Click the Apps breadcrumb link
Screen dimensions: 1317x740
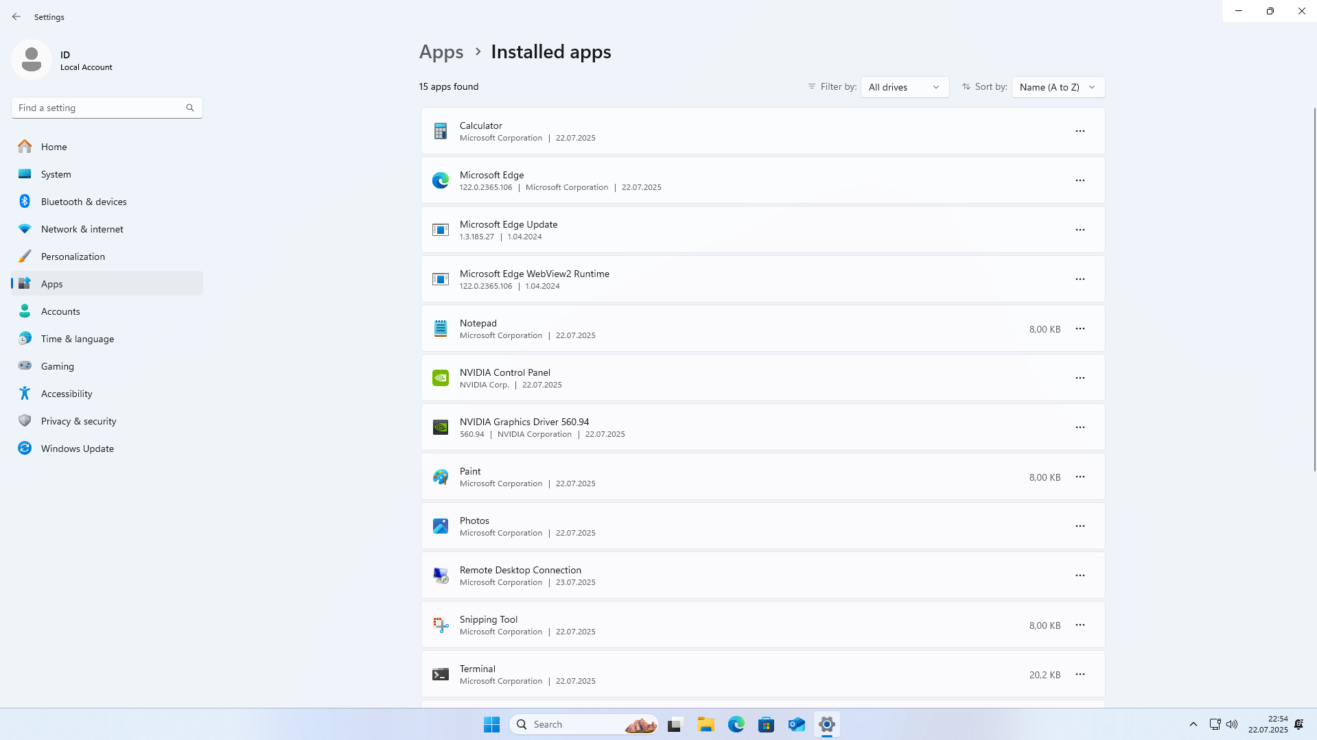[x=441, y=52]
